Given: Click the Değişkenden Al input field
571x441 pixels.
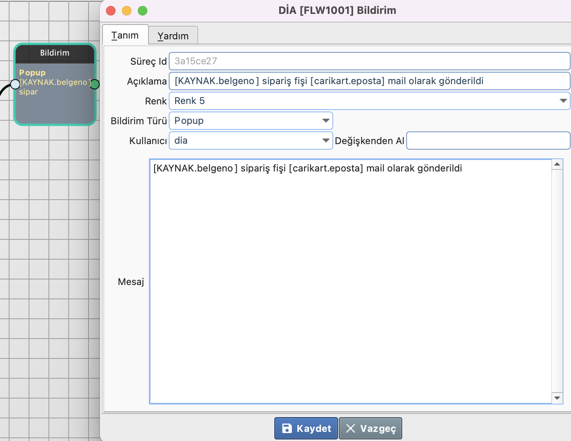Looking at the screenshot, I should [488, 141].
